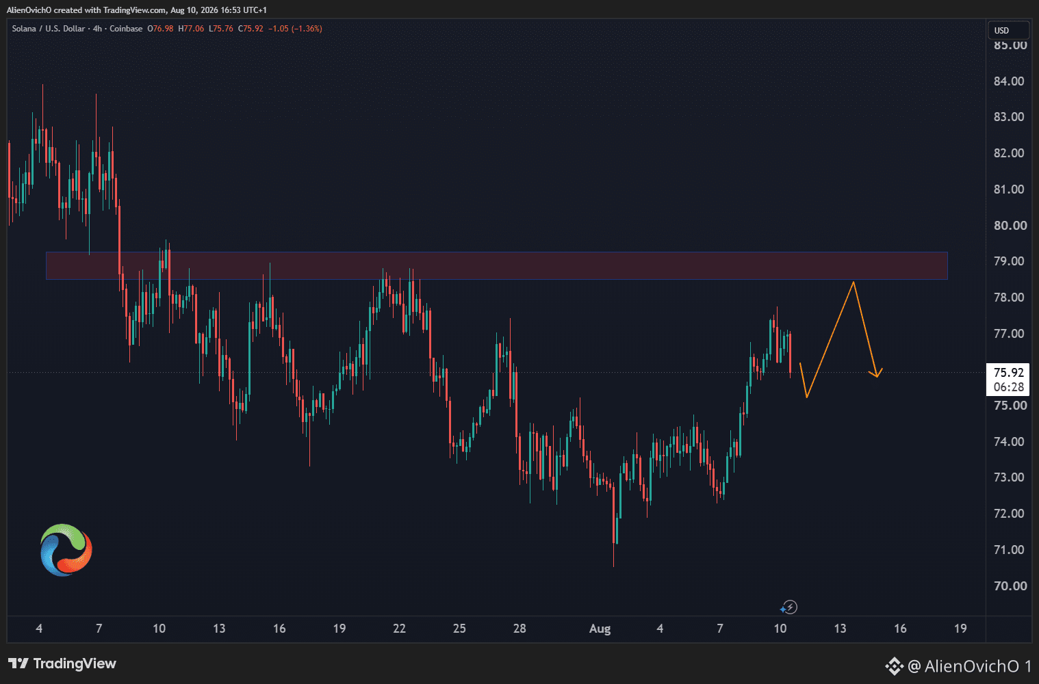This screenshot has height=684, width=1039.
Task: Click the @ AlienOvichO 1 username text
Action: point(969,666)
